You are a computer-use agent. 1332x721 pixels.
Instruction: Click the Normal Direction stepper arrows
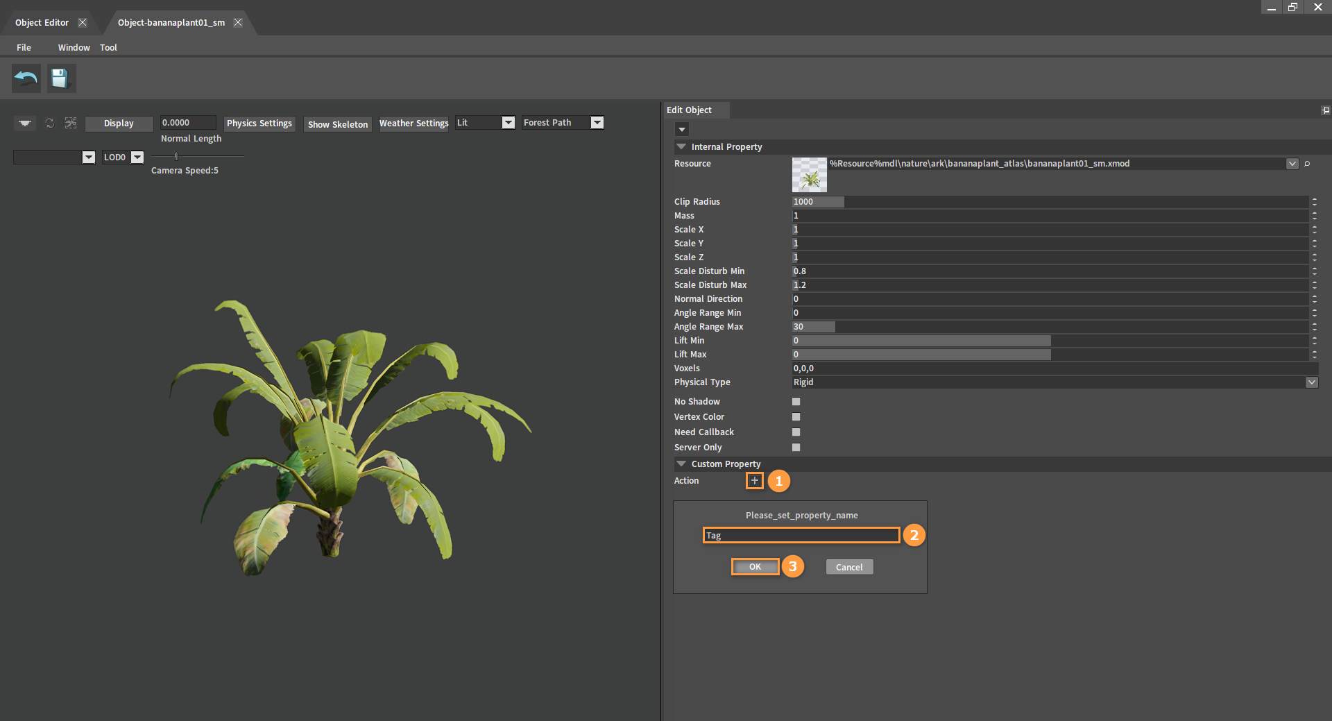1314,299
